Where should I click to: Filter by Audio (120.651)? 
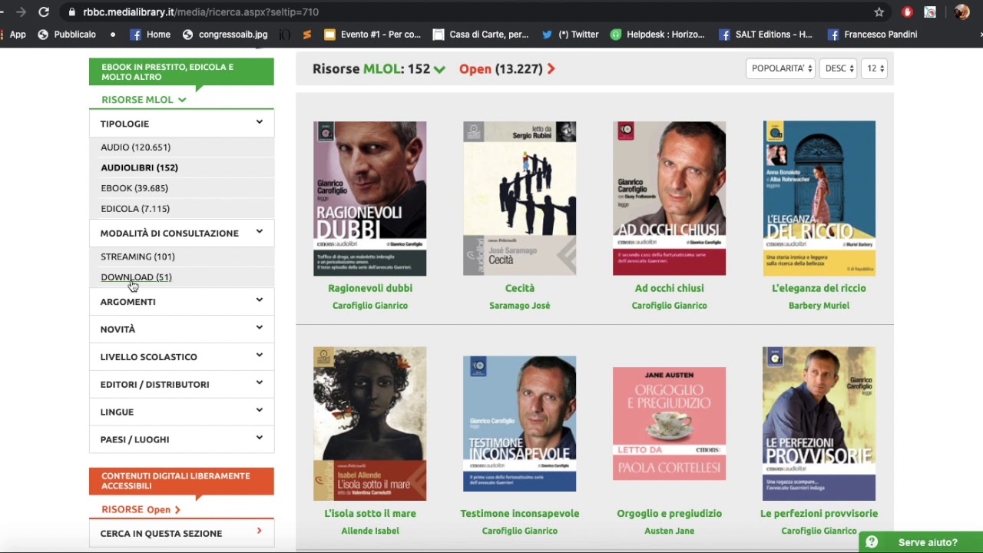point(135,147)
